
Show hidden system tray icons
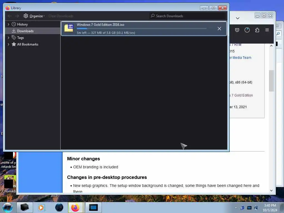coord(236,208)
